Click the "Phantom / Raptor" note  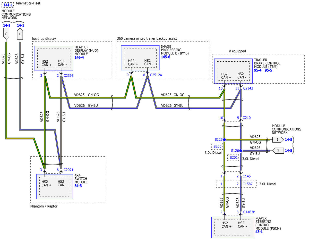click(x=44, y=206)
